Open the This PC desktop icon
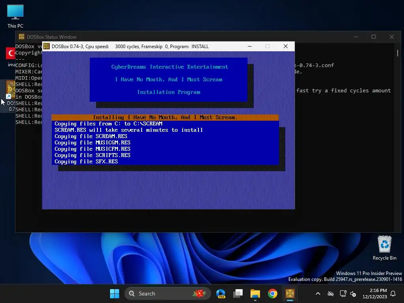Screen dimensions: 404x303 pos(15,16)
